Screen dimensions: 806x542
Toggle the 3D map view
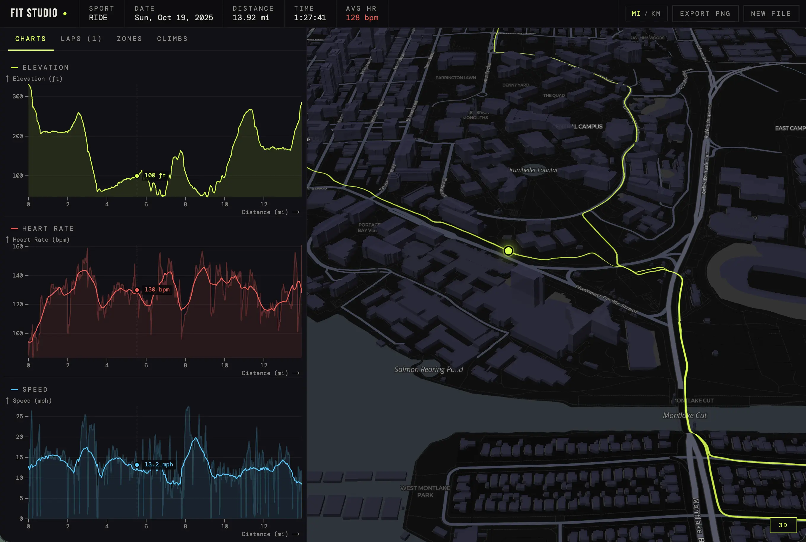783,525
